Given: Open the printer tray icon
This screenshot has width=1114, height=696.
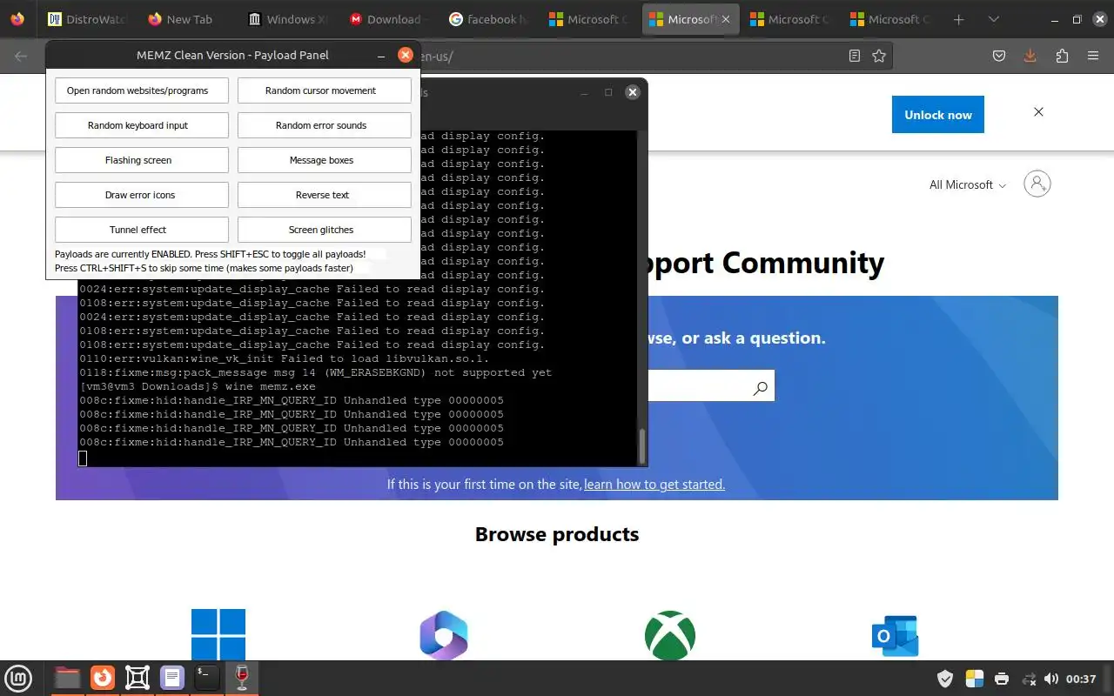Looking at the screenshot, I should (x=1002, y=679).
